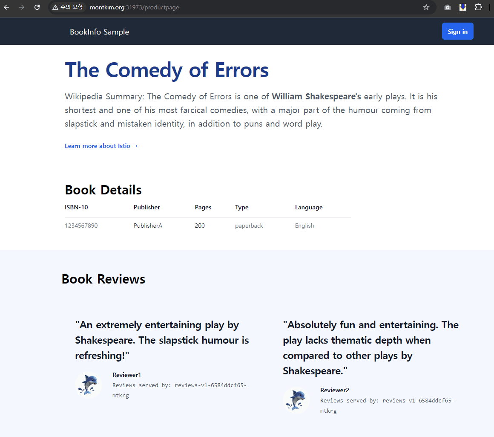Image resolution: width=494 pixels, height=437 pixels.
Task: Select the Publisher column header
Action: pyautogui.click(x=147, y=207)
